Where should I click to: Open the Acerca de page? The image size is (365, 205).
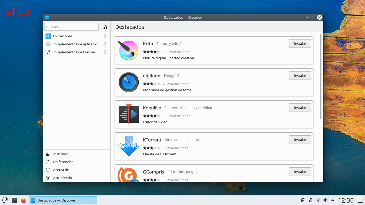77,170
